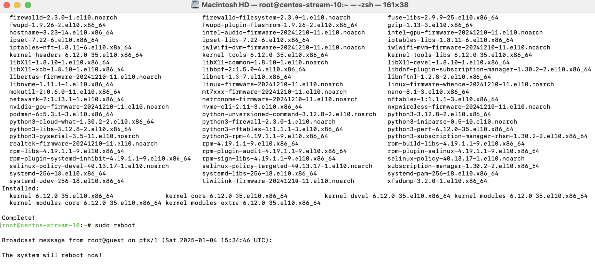Click the Broadcast message from root@guest line
Image resolution: width=595 pixels, height=266 pixels.
point(137,240)
